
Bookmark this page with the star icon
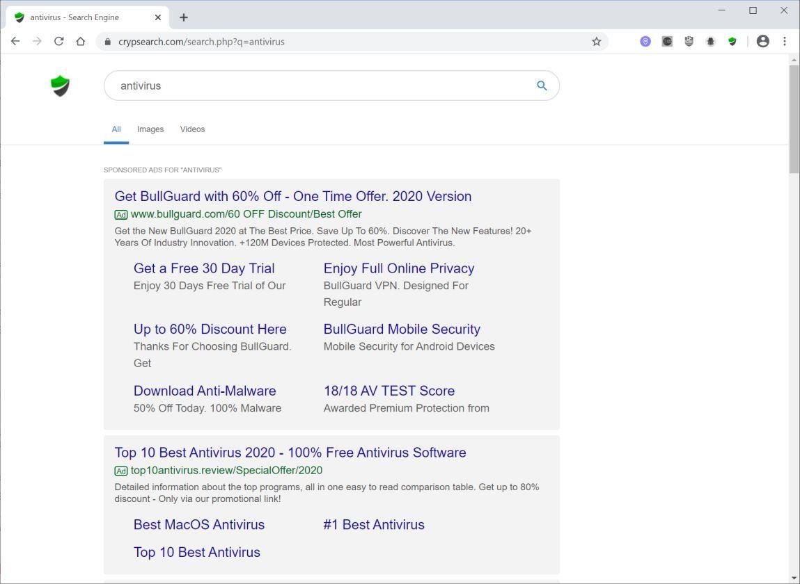pos(597,42)
